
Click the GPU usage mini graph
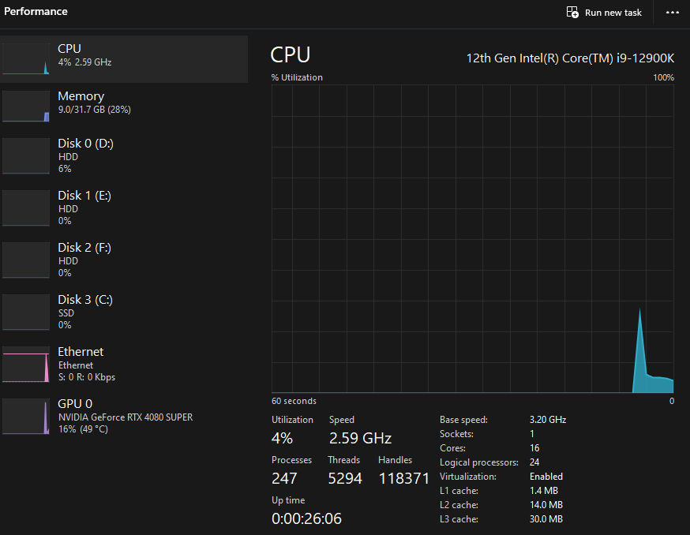point(26,417)
